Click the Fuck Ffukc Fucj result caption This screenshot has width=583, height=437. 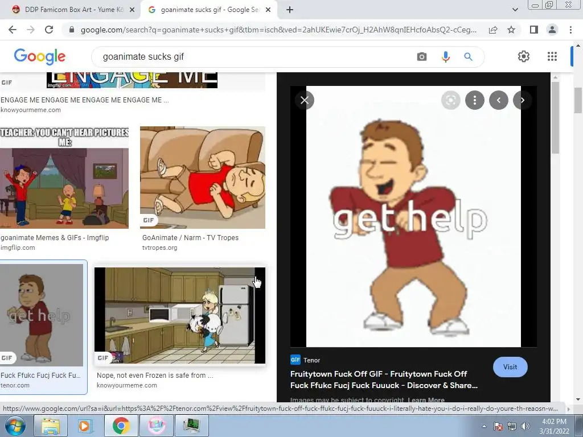click(40, 376)
